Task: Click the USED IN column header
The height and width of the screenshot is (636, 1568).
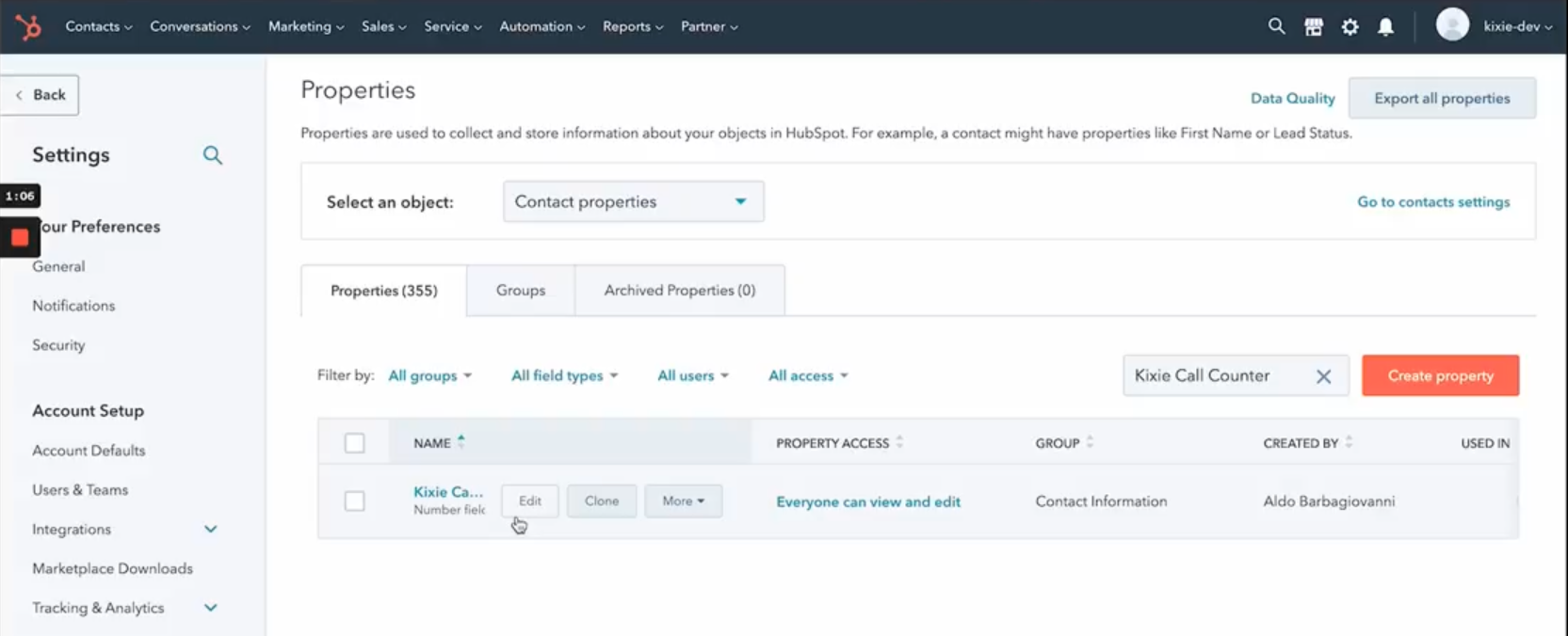Action: point(1485,443)
